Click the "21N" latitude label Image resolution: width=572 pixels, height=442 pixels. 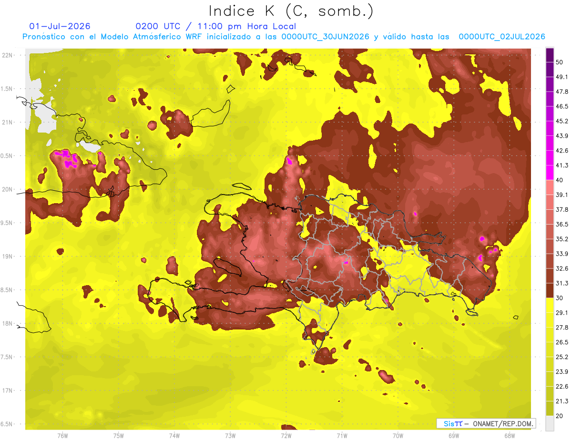7,122
